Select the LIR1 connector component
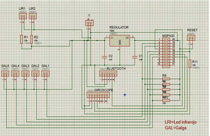 [x=23, y=16]
